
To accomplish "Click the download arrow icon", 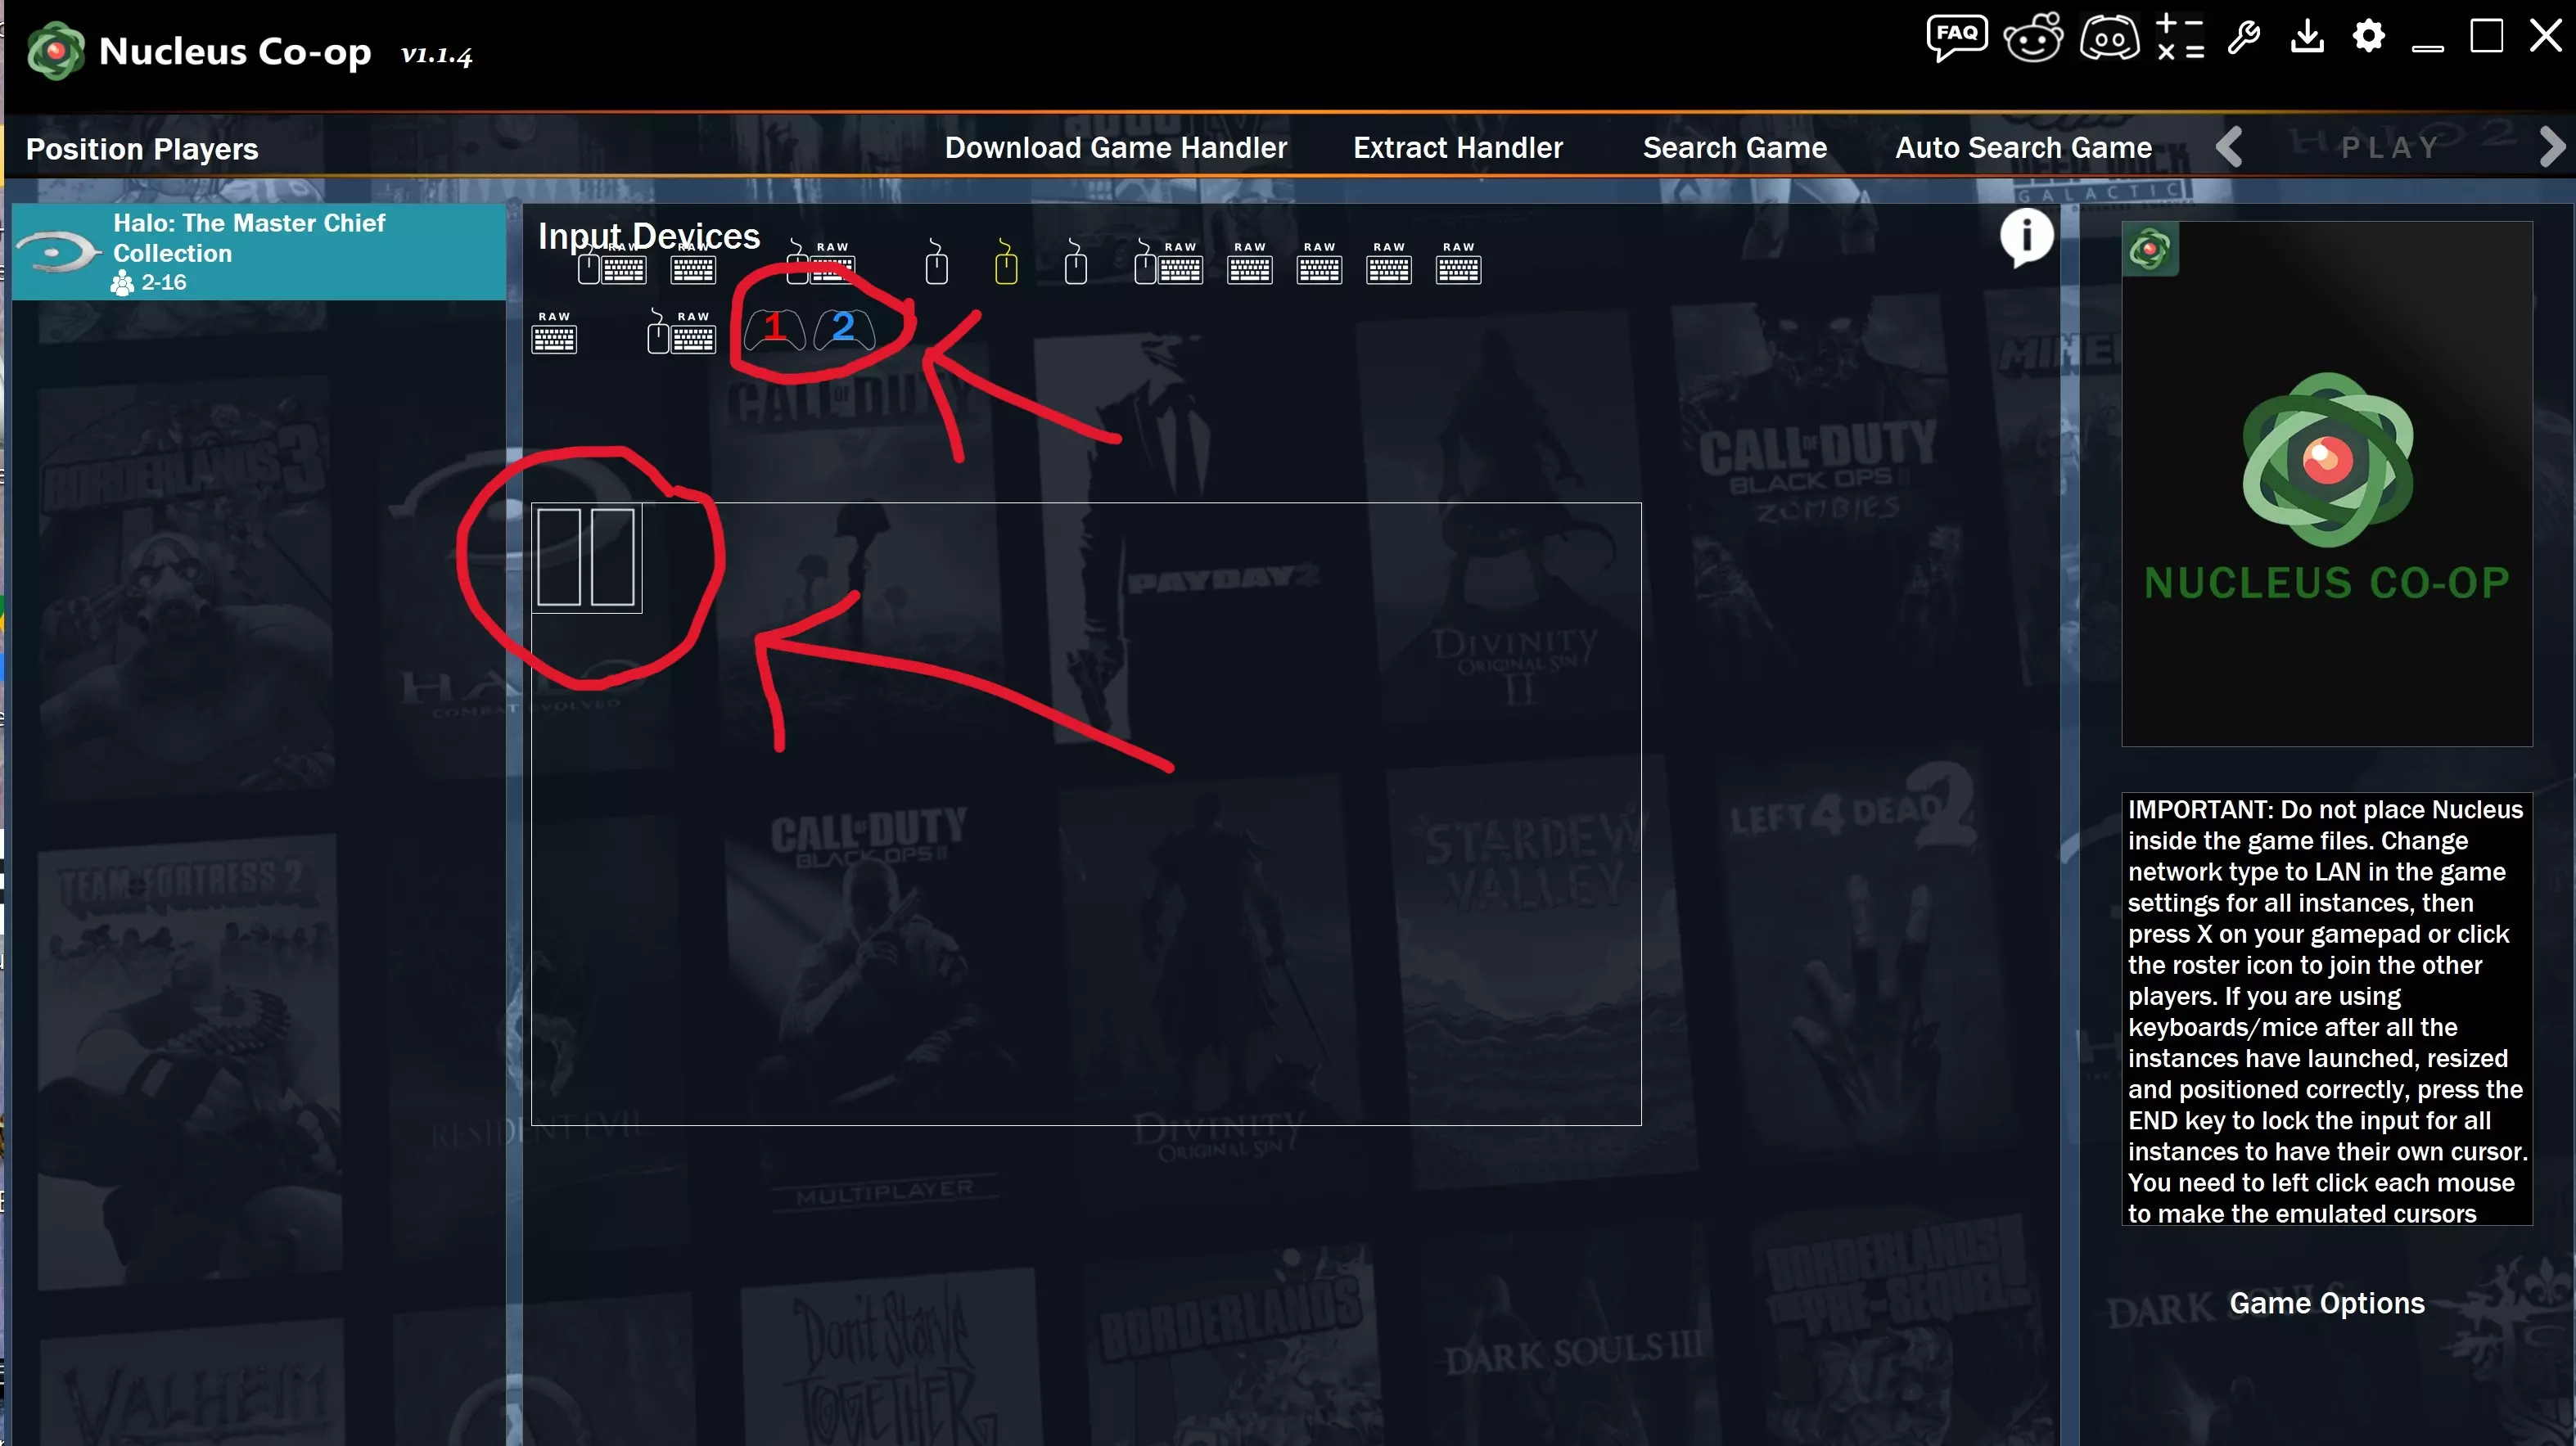I will click(2307, 37).
